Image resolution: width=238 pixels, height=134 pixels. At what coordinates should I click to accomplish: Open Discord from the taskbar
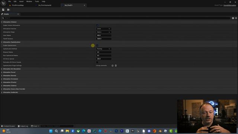coord(149,131)
